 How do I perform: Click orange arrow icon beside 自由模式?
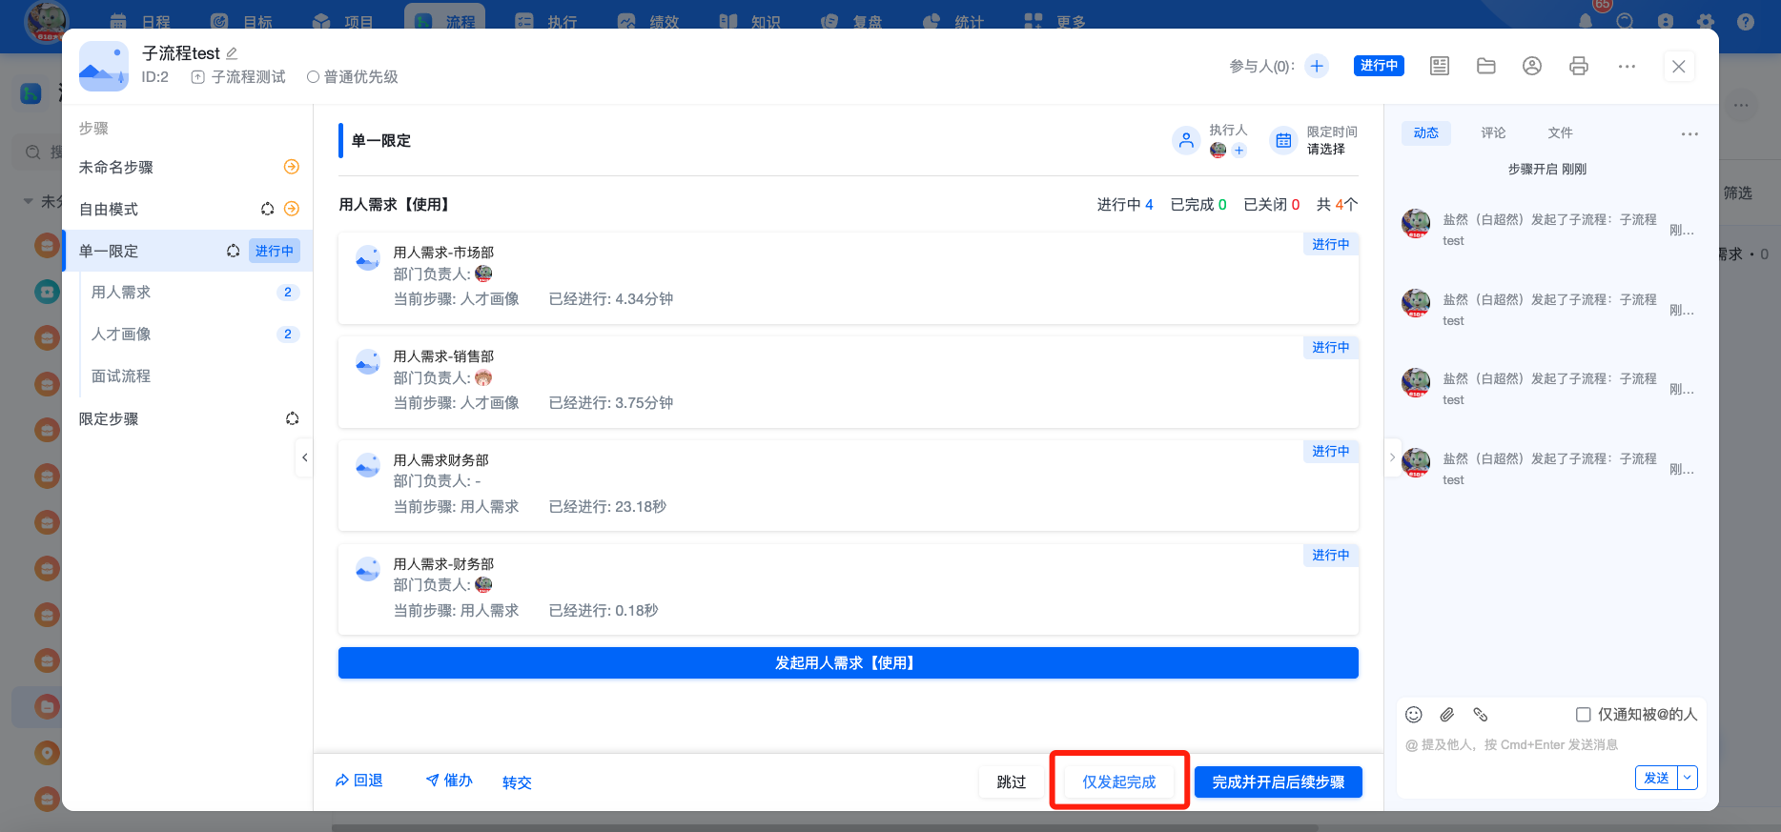coord(292,209)
